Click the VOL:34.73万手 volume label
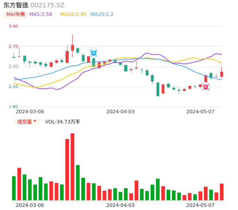 (62, 122)
